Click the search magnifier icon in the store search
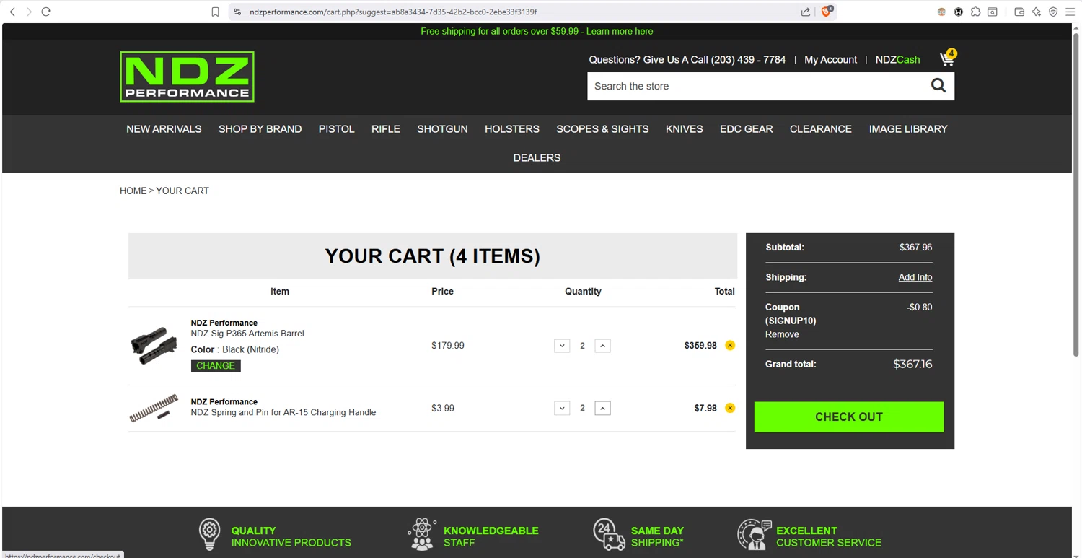 [x=938, y=86]
